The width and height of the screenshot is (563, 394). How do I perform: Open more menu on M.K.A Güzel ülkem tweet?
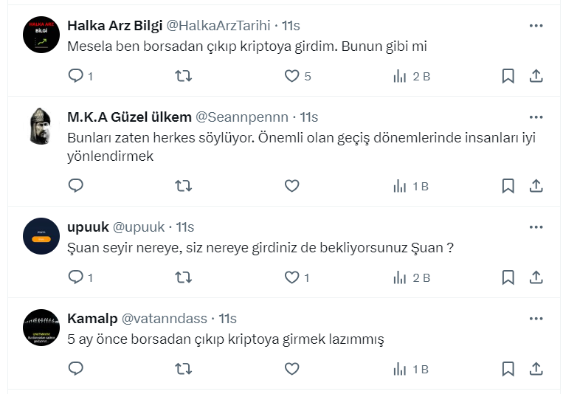point(536,117)
